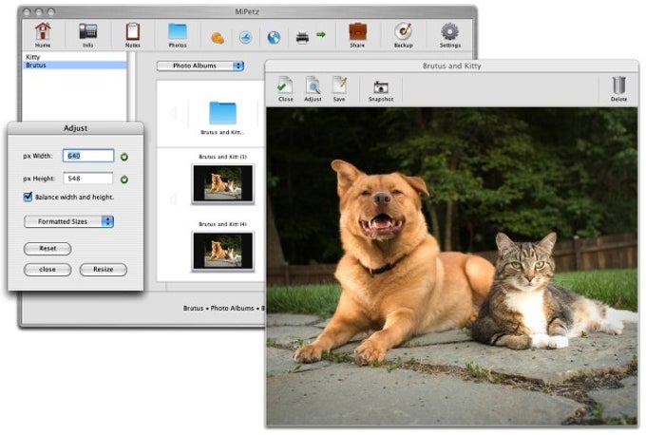Click the Reset button
Screen dimensions: 646x435
tap(47, 249)
